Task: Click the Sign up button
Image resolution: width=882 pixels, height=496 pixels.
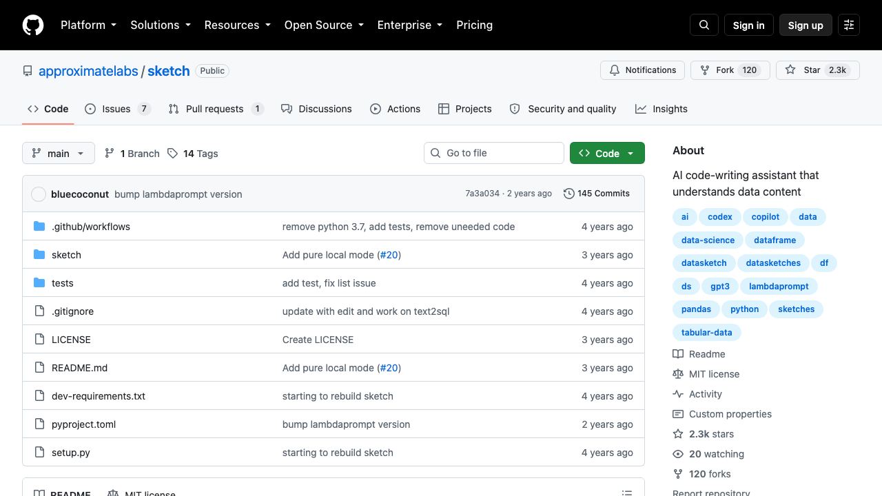Action: pos(806,25)
